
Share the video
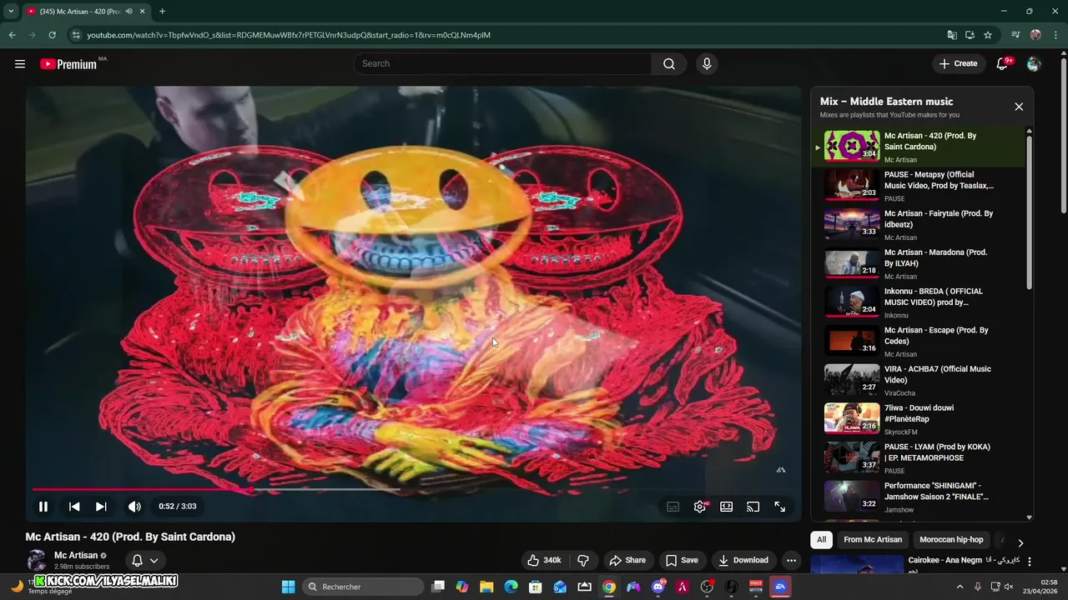tap(627, 560)
